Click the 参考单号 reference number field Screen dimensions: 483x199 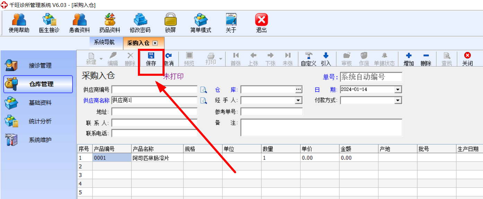point(272,111)
